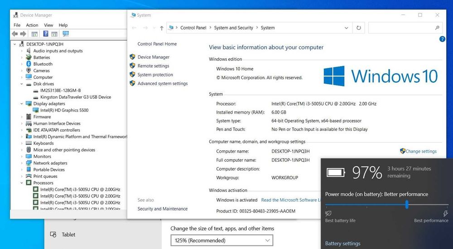Image resolution: width=453 pixels, height=249 pixels.
Task: Click Mice and other pointing devices icon
Action: click(x=29, y=150)
